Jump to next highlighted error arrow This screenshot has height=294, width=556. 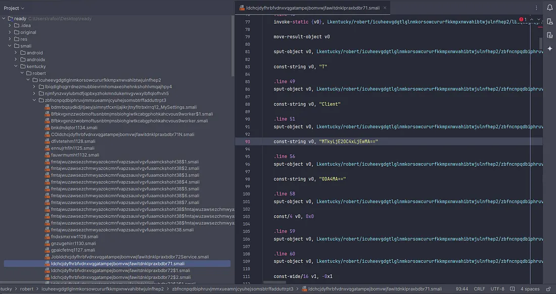pyautogui.click(x=538, y=20)
